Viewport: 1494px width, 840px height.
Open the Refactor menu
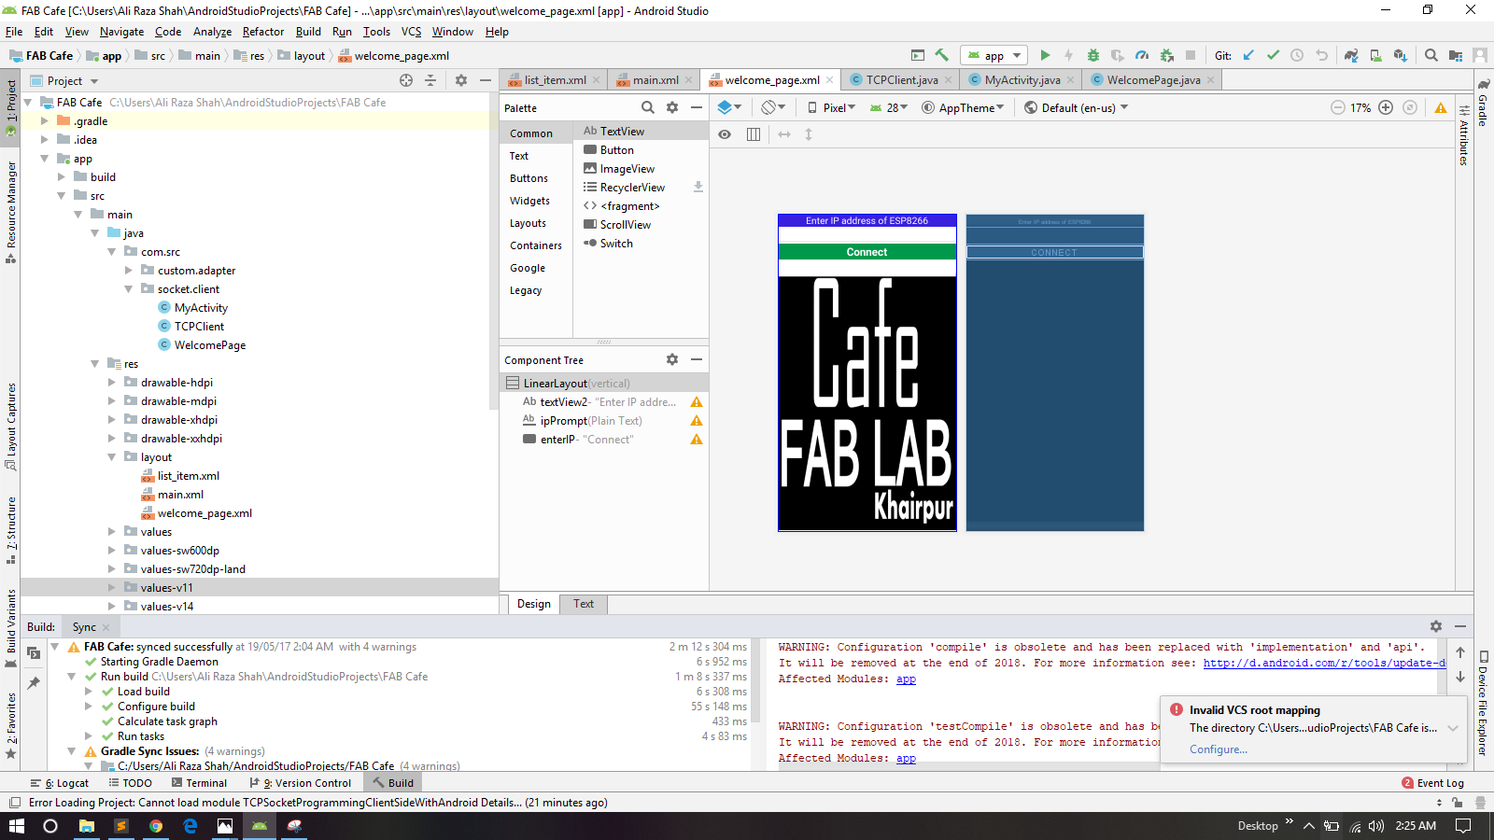pyautogui.click(x=263, y=32)
